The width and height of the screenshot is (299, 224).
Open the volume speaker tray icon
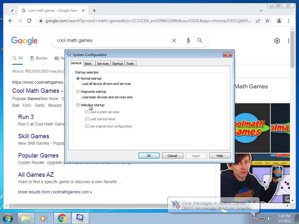pyautogui.click(x=270, y=218)
